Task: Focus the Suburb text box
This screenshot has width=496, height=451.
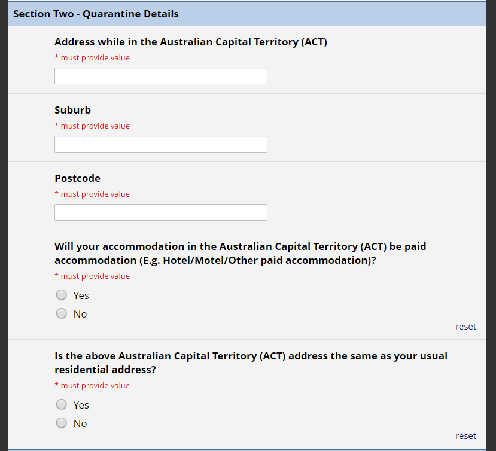Action: (x=161, y=144)
